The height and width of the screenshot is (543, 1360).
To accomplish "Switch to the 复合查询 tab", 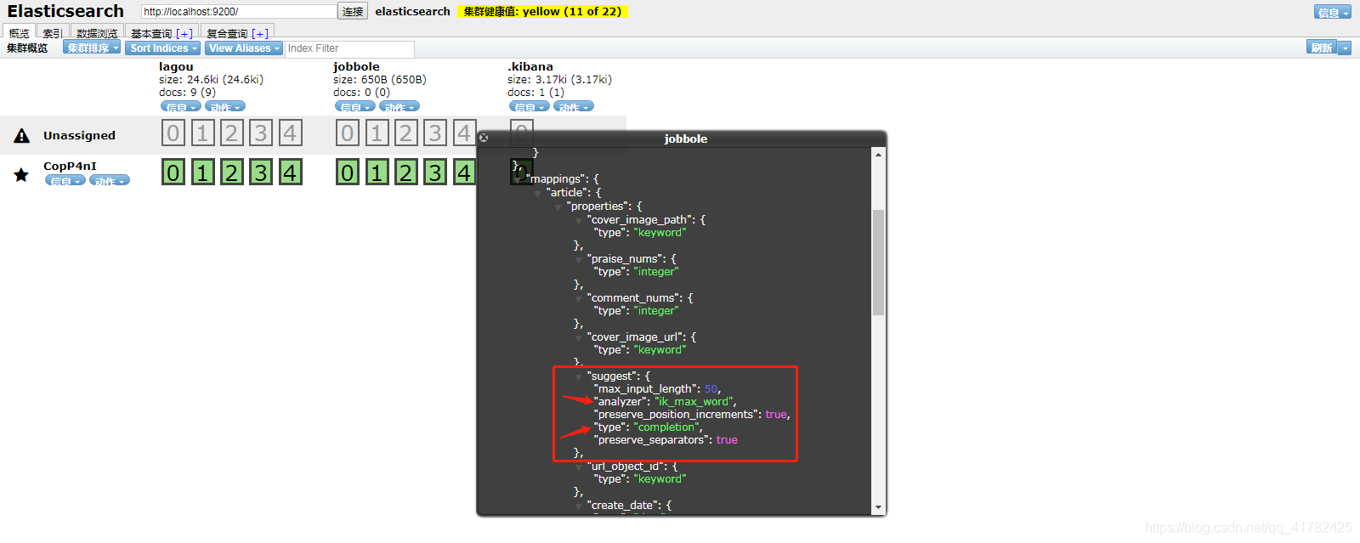I will coord(227,33).
